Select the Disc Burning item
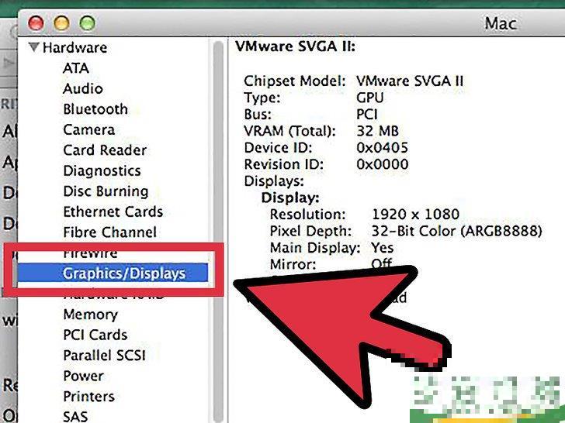Image resolution: width=565 pixels, height=423 pixels. pos(105,191)
